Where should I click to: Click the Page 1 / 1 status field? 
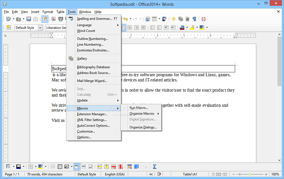(x=12, y=174)
